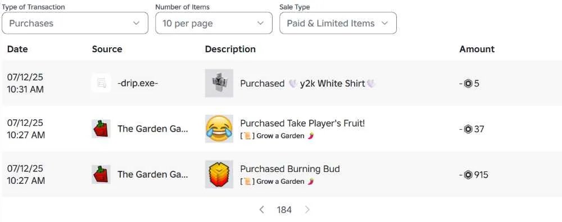562x222 pixels.
Task: Open the Type of Transaction Purchases dropdown
Action: tap(75, 23)
